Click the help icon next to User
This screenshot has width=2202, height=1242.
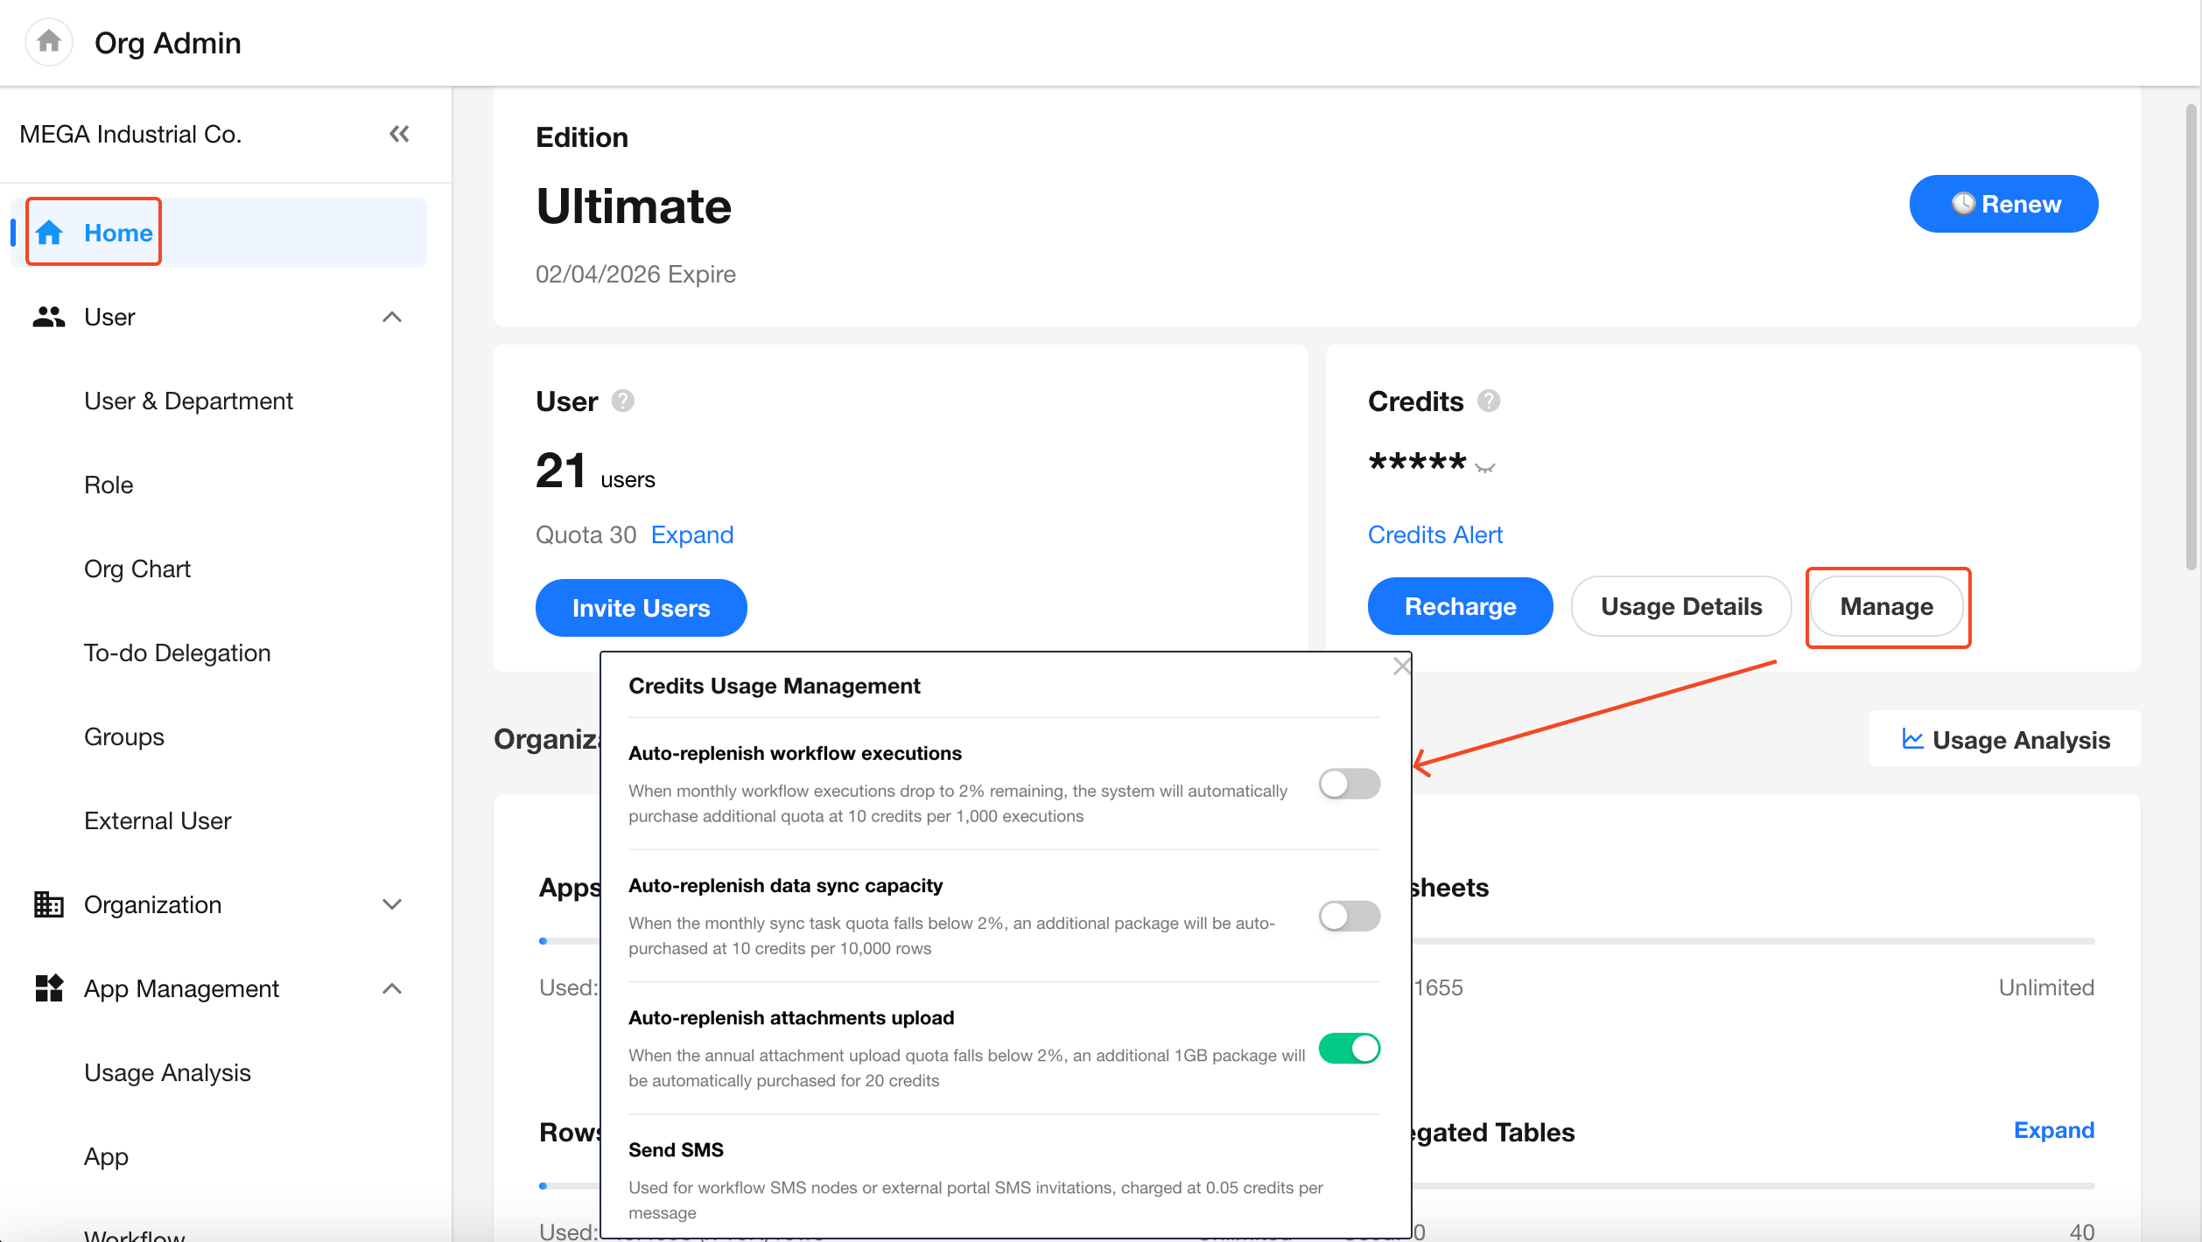[x=622, y=401]
